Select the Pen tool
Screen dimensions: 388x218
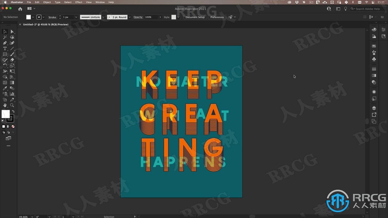[5, 43]
